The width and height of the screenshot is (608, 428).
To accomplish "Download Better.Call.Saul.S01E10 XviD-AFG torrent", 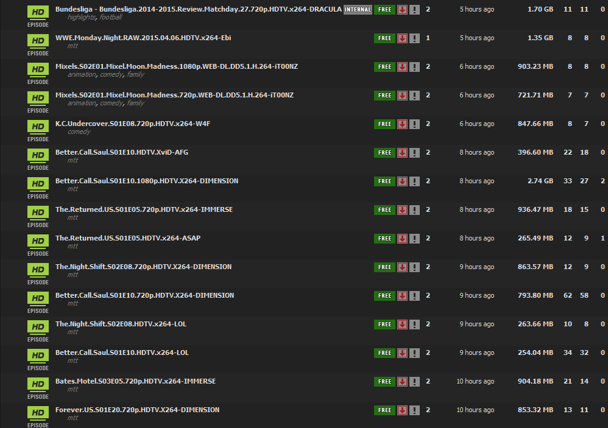I will [x=402, y=153].
